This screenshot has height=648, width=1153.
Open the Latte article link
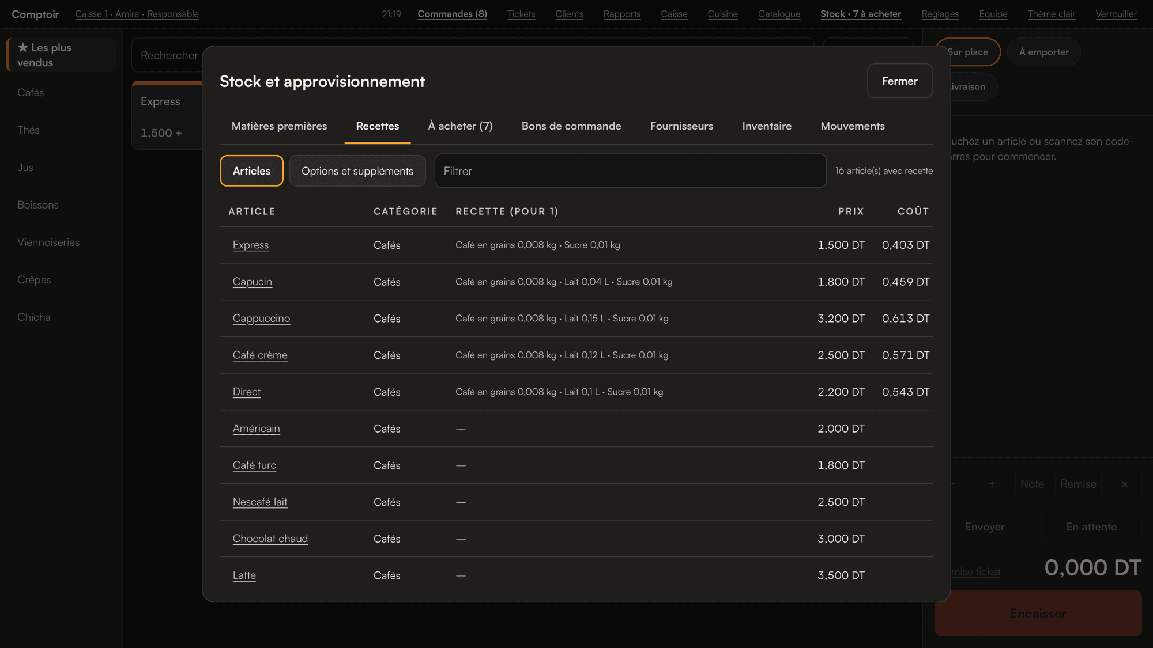coord(244,575)
